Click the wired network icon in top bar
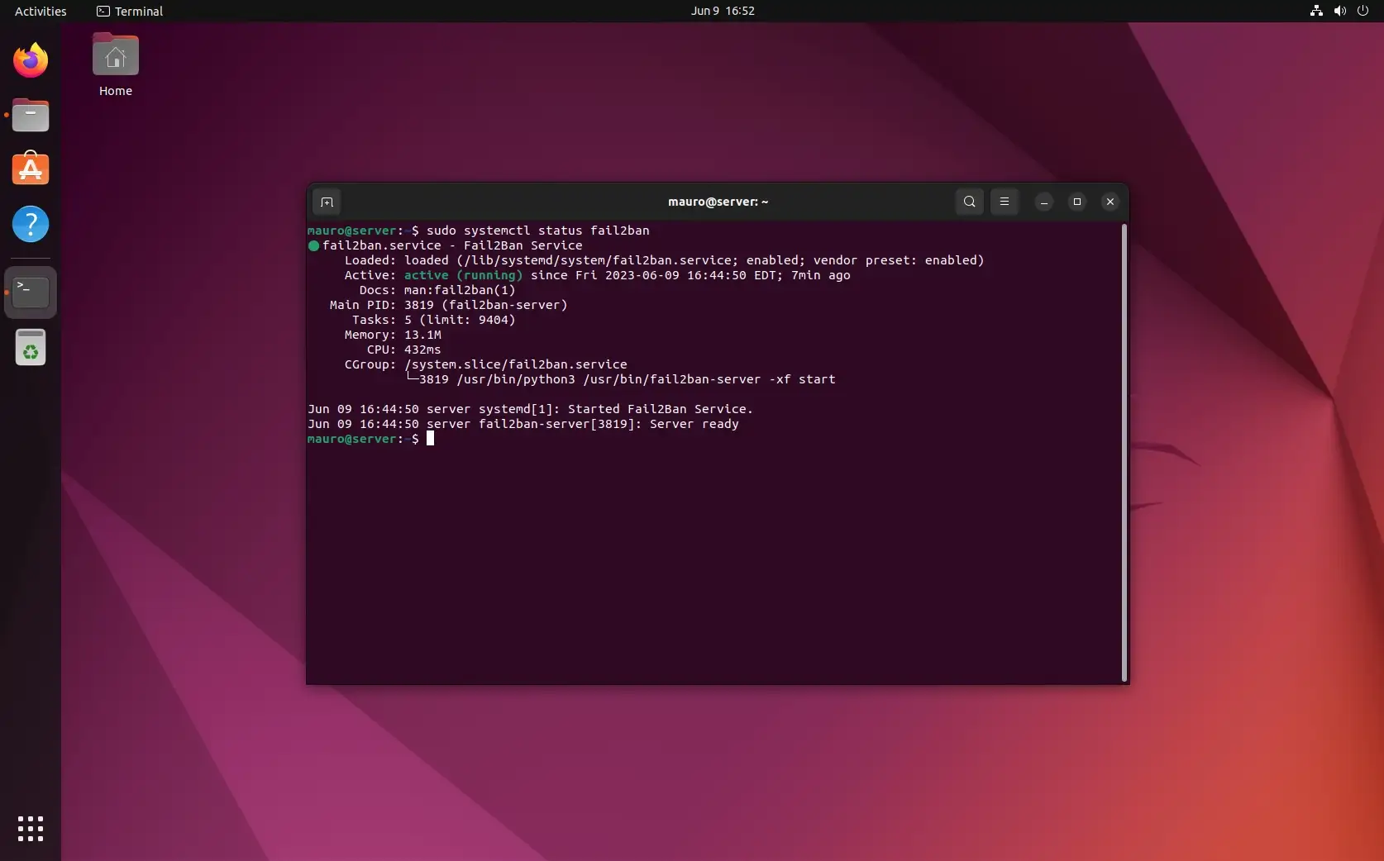The image size is (1384, 861). coord(1315,11)
